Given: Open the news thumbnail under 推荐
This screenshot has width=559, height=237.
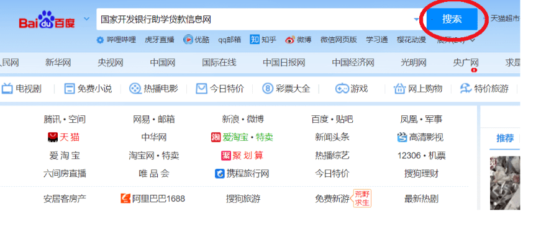Looking at the screenshot, I should [x=505, y=183].
